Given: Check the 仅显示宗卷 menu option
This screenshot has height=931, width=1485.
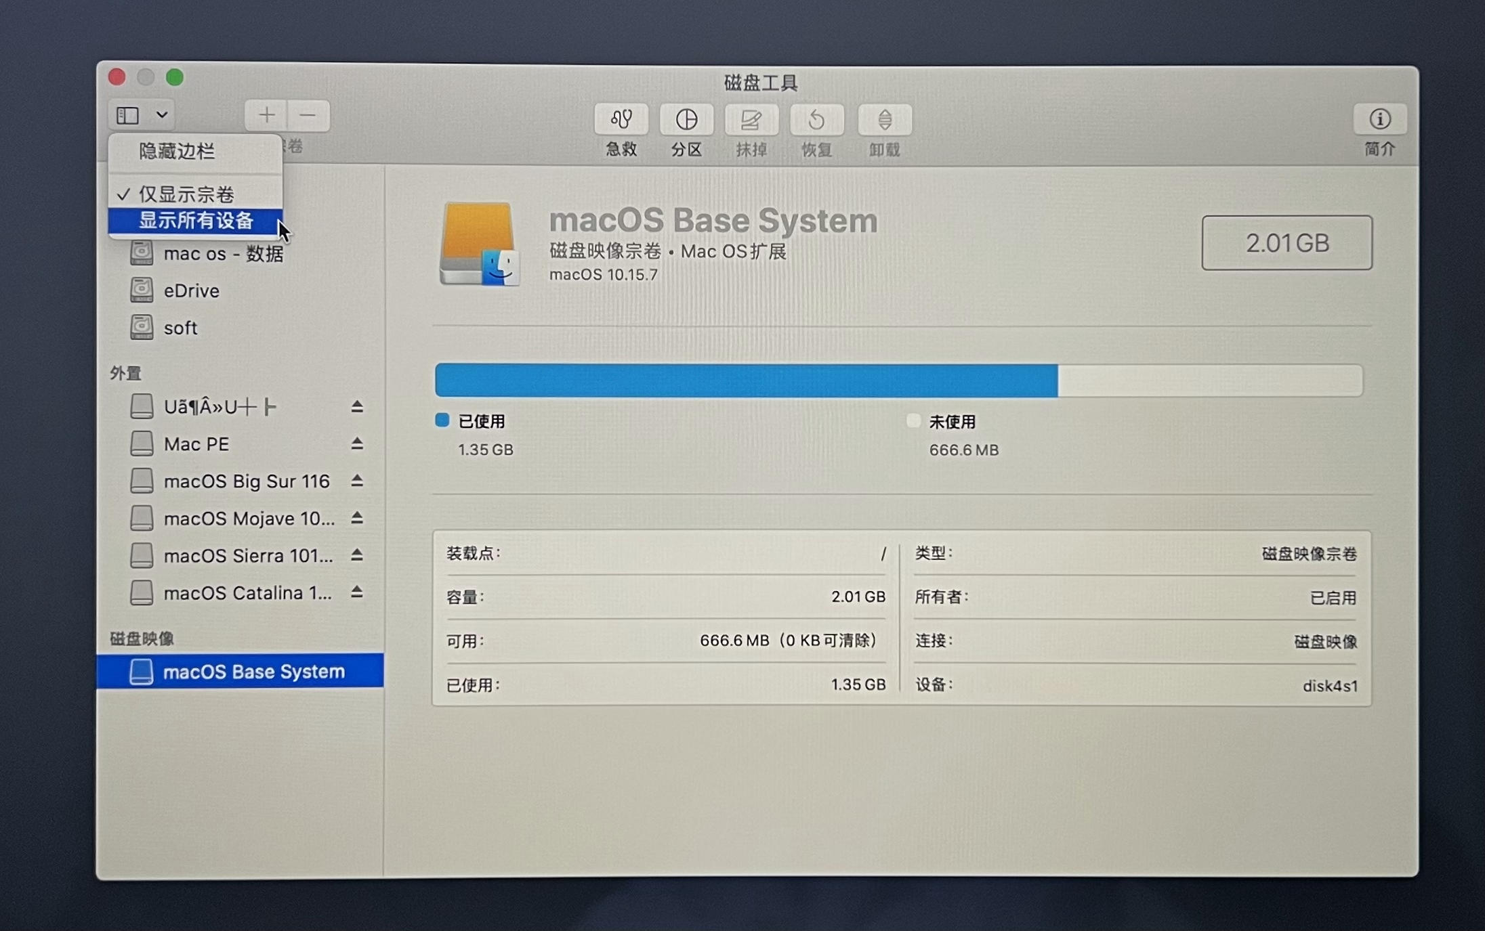Looking at the screenshot, I should click(188, 194).
